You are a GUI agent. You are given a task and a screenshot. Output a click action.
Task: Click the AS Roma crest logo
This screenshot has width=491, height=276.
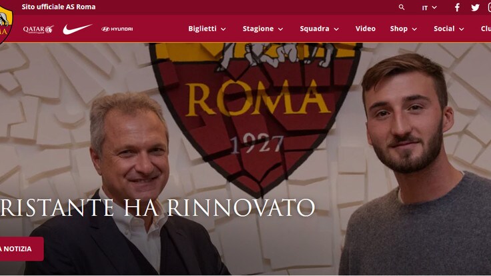tap(5, 25)
